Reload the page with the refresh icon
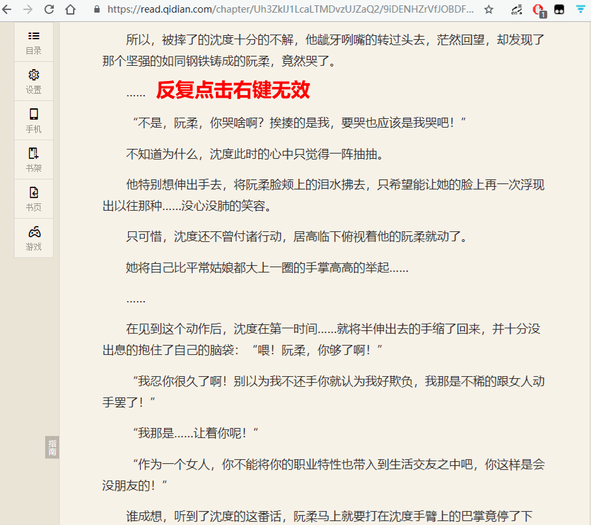The height and width of the screenshot is (525, 591). tap(49, 9)
